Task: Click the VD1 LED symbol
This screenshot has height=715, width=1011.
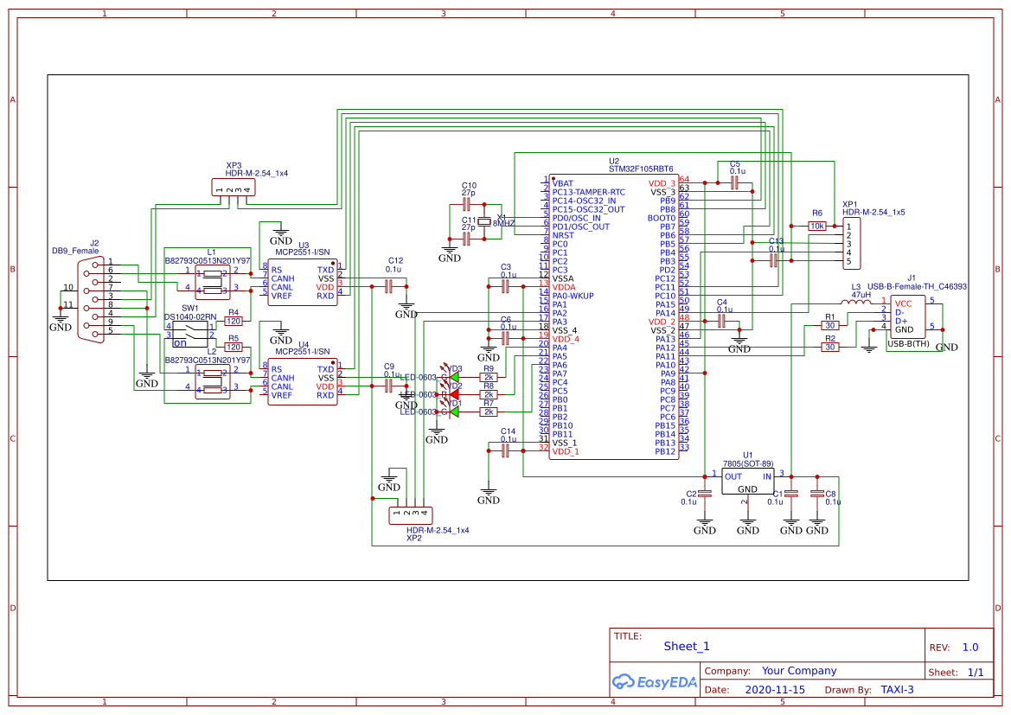Action: [454, 412]
